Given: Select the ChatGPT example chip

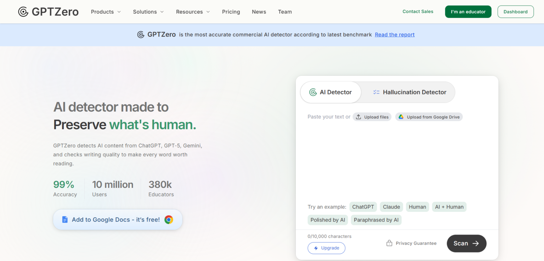Looking at the screenshot, I should (x=363, y=207).
